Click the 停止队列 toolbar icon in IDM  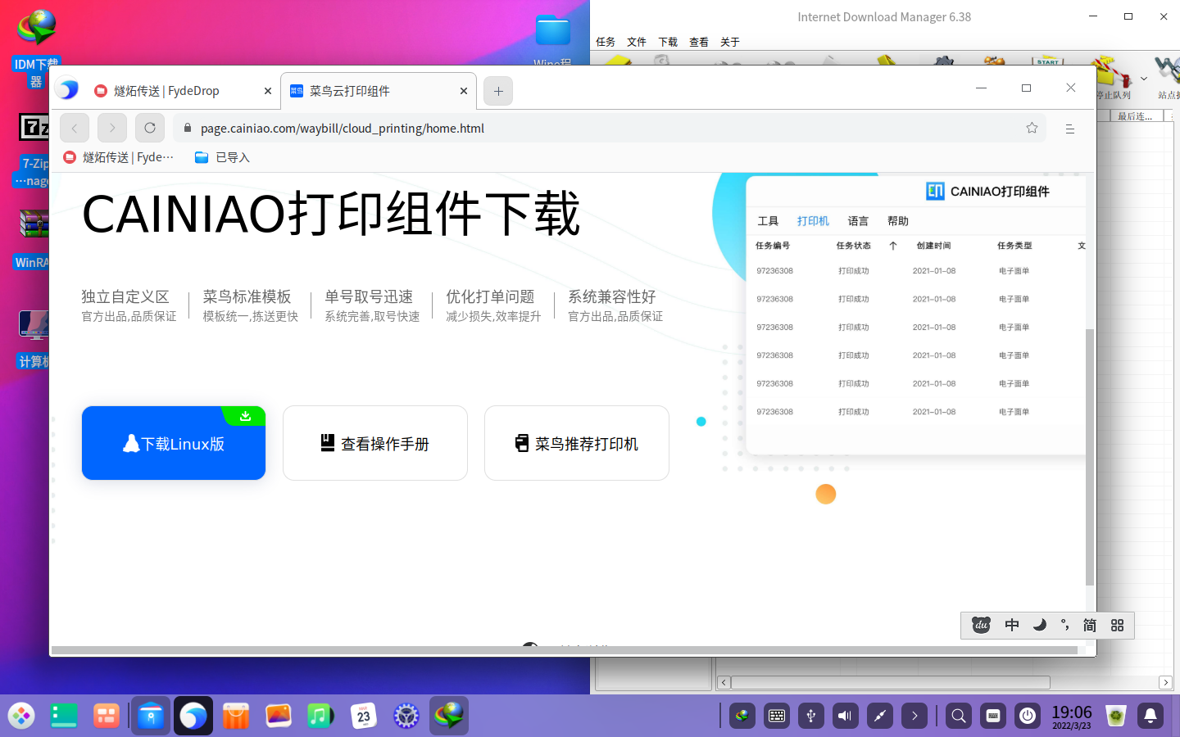(x=1114, y=78)
